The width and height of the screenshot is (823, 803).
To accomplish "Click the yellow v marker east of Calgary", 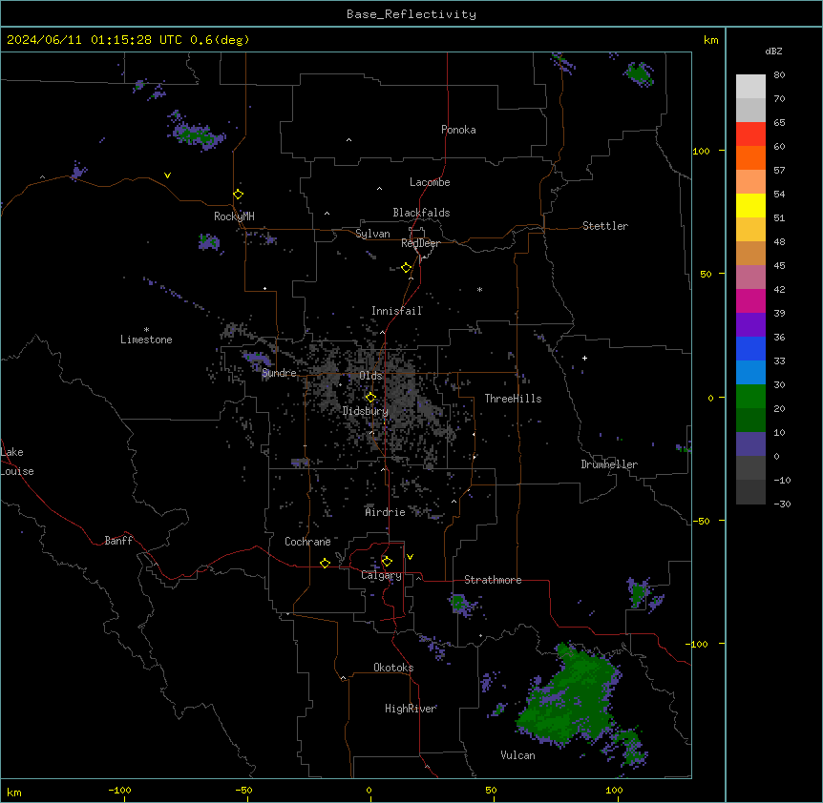I will [410, 557].
